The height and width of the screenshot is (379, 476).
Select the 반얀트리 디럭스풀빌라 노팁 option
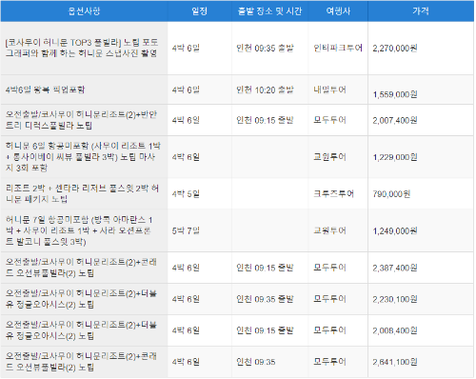point(81,120)
